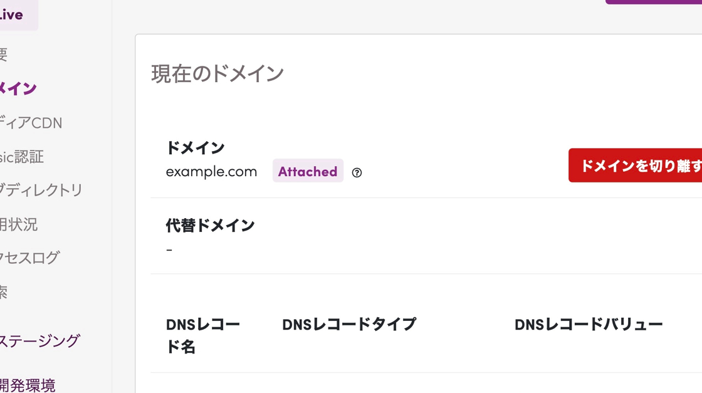Go to Basic認証 settings in sidebar
This screenshot has width=702, height=393.
(23, 157)
